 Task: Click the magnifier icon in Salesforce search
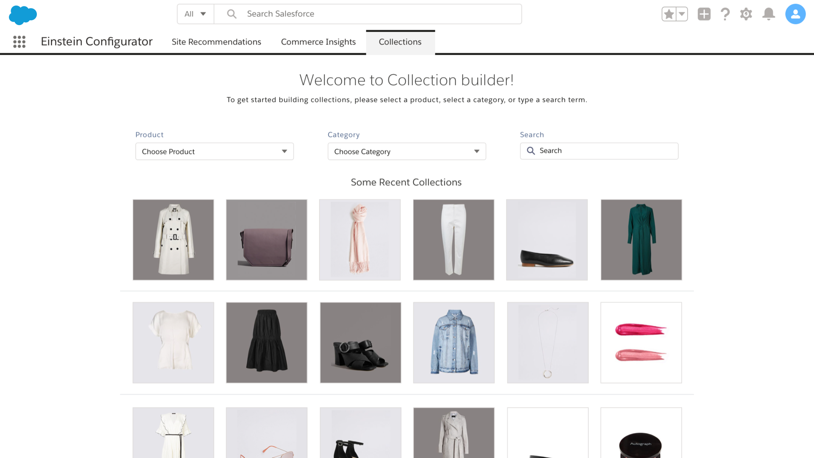(231, 14)
